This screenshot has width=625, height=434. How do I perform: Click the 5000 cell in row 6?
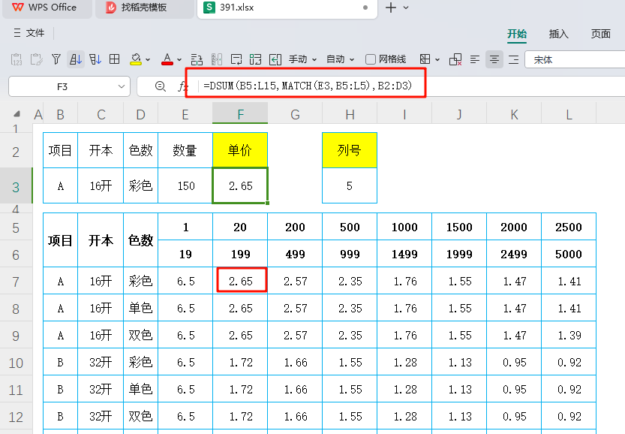(x=569, y=254)
